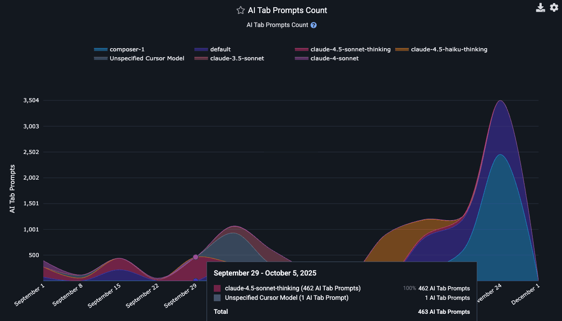Click the AI Tab Prompts Count title

click(287, 10)
